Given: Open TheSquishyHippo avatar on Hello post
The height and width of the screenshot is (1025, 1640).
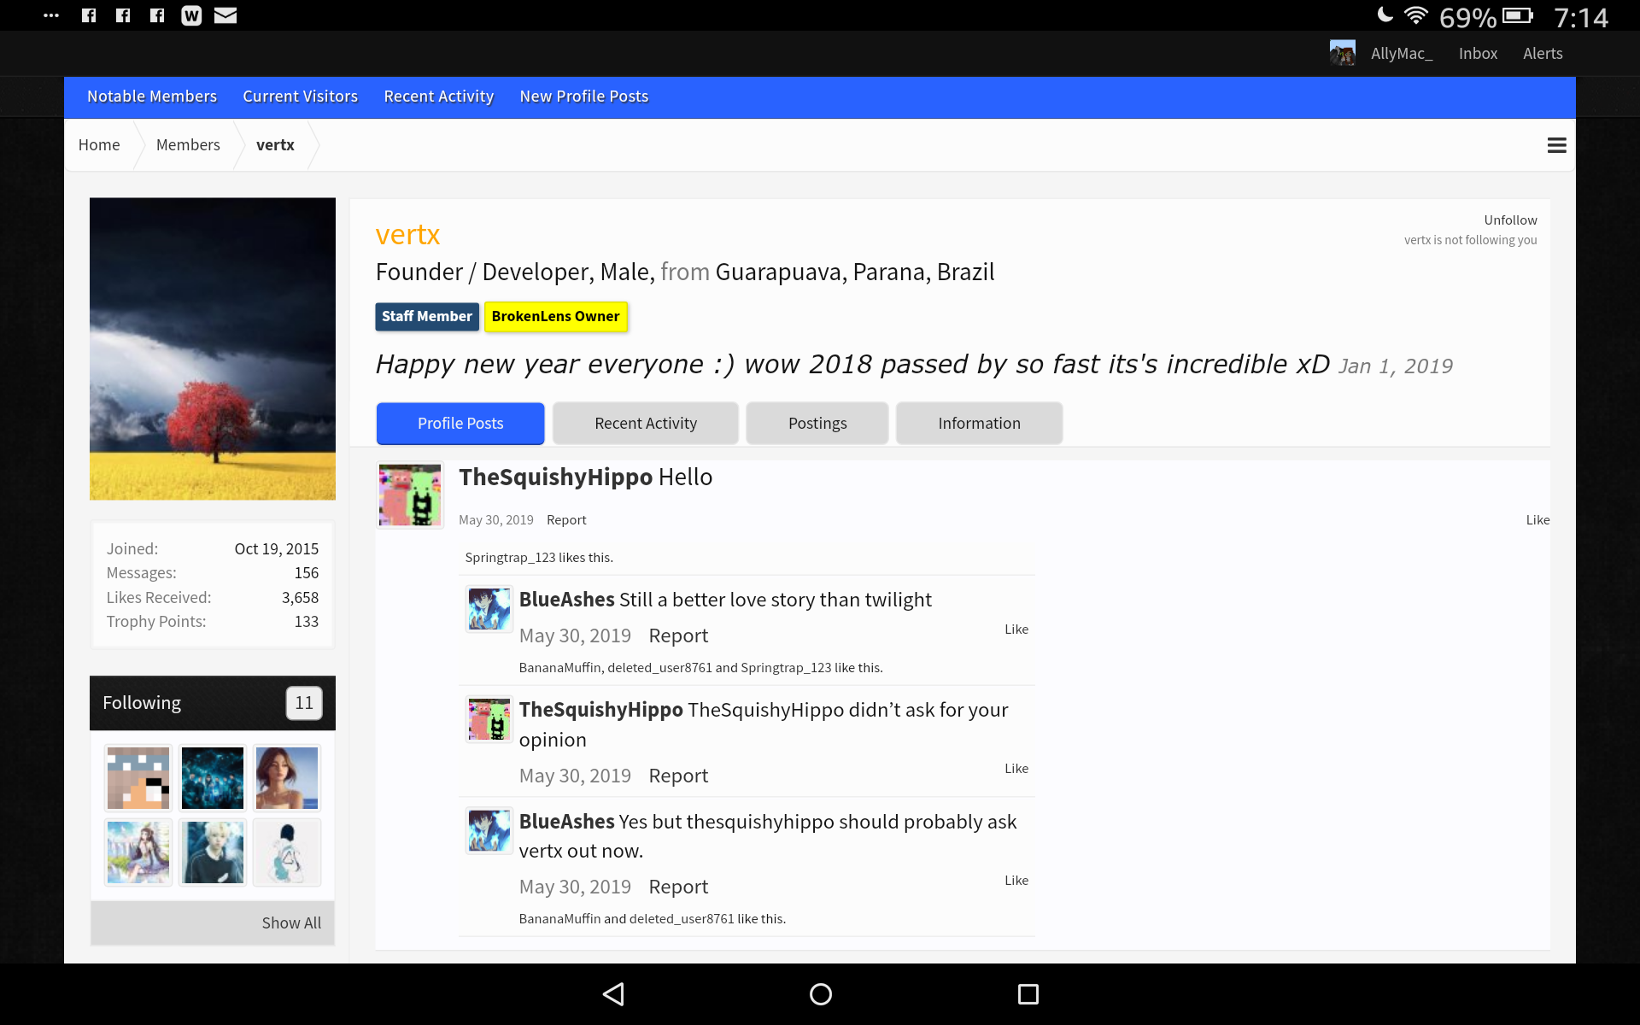Looking at the screenshot, I should 410,495.
